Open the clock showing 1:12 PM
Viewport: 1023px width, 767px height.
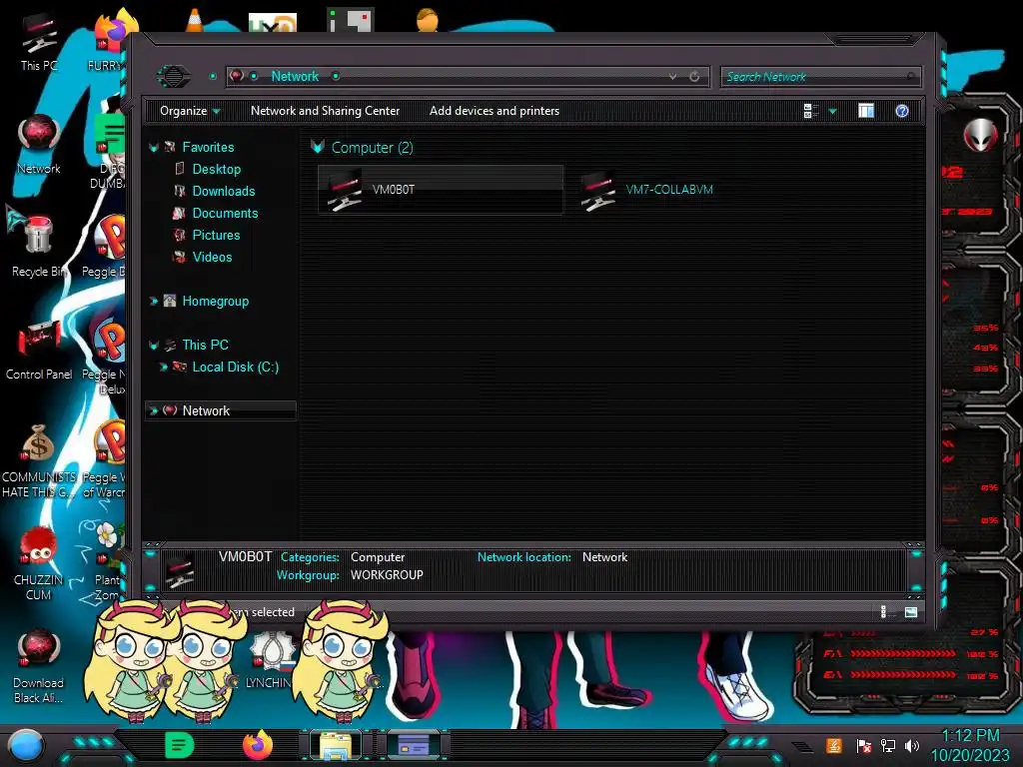[x=970, y=745]
